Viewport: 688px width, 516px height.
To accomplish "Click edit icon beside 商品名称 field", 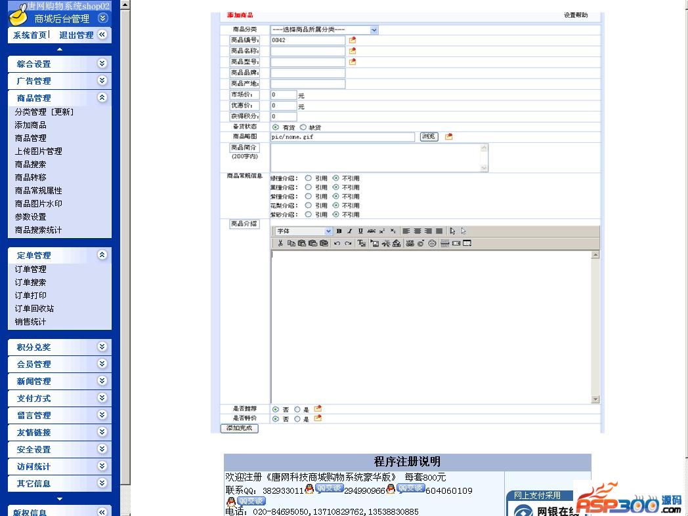I will 353,51.
